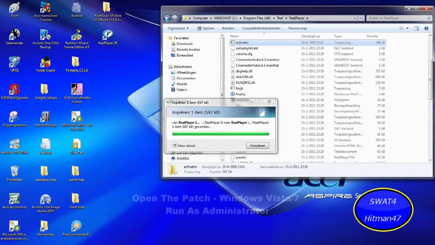Sort by Gewijzigd op column header

click(x=316, y=36)
